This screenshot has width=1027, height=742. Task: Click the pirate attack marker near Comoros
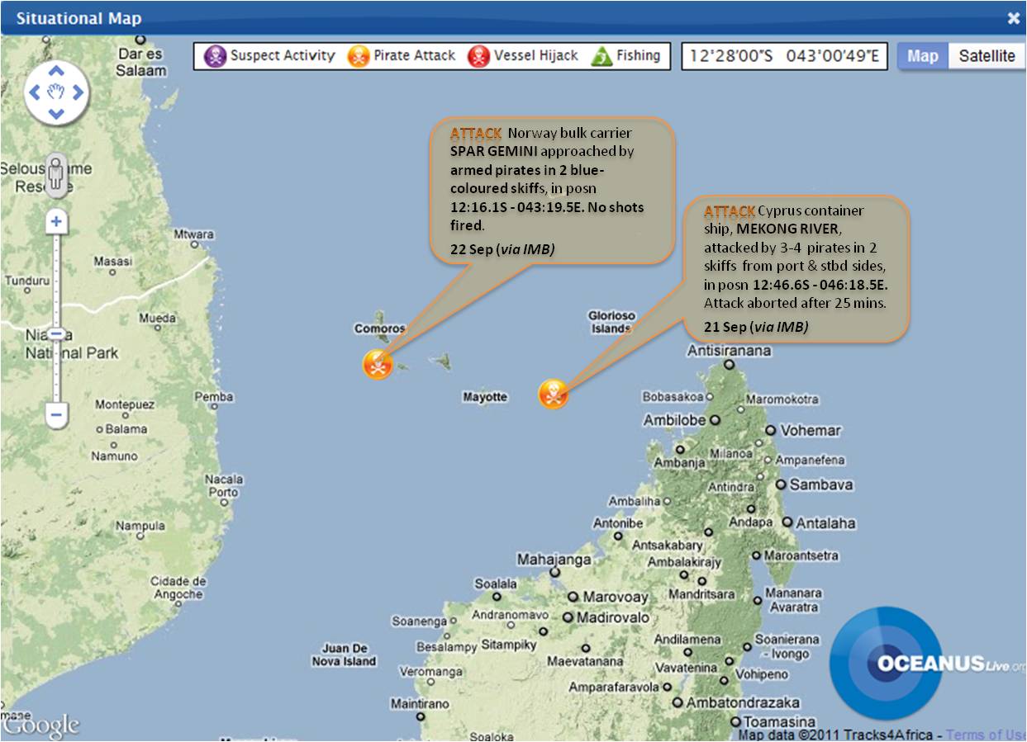pos(378,364)
